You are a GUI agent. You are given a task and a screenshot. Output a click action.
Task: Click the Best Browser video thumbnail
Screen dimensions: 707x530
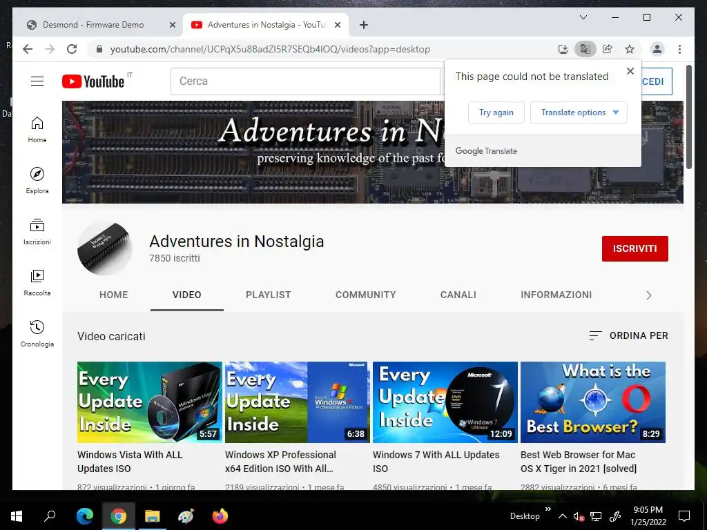coord(593,402)
